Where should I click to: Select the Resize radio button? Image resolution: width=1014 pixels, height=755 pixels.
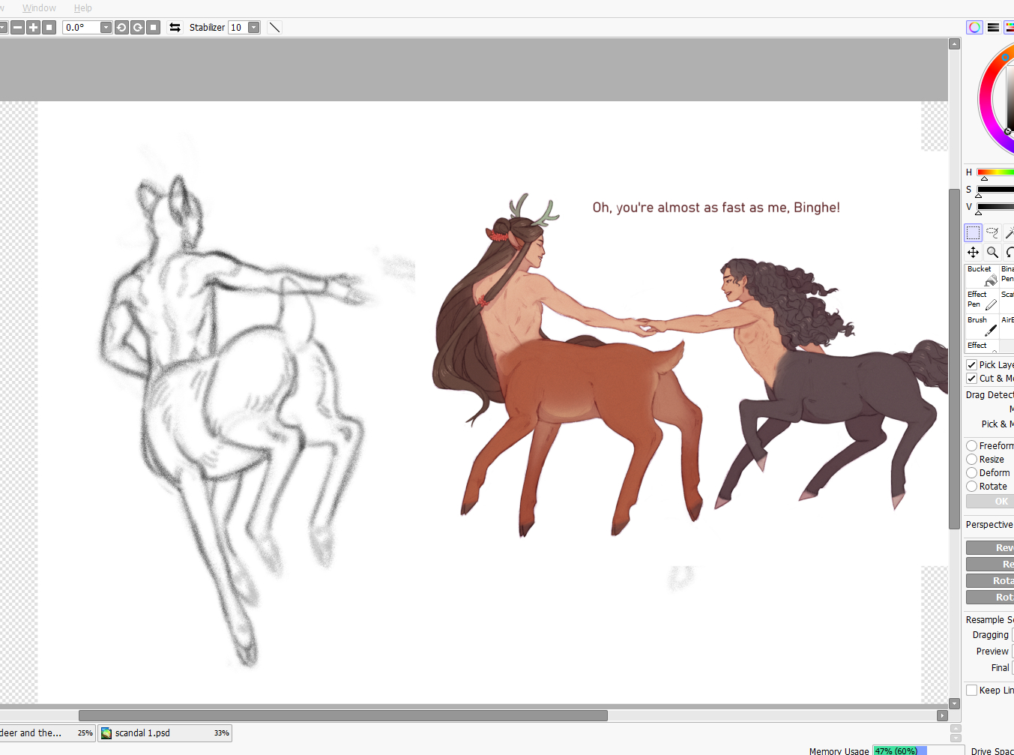coord(972,460)
